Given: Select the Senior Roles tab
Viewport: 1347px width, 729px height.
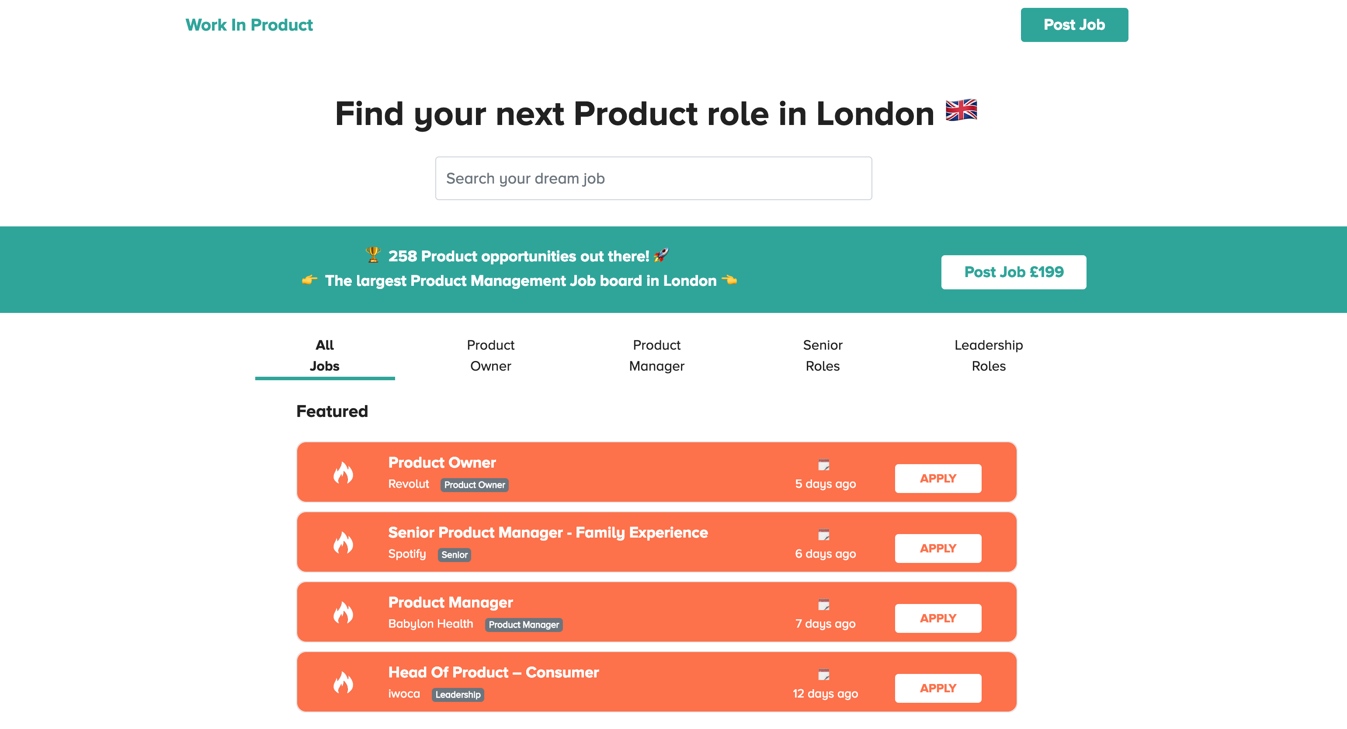Looking at the screenshot, I should click(x=822, y=356).
